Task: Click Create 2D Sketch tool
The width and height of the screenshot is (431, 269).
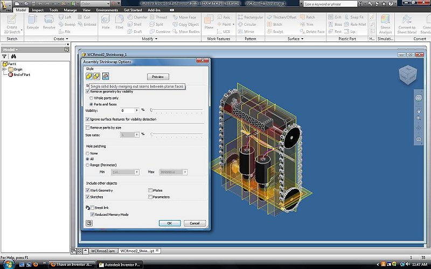Action: click(x=12, y=24)
